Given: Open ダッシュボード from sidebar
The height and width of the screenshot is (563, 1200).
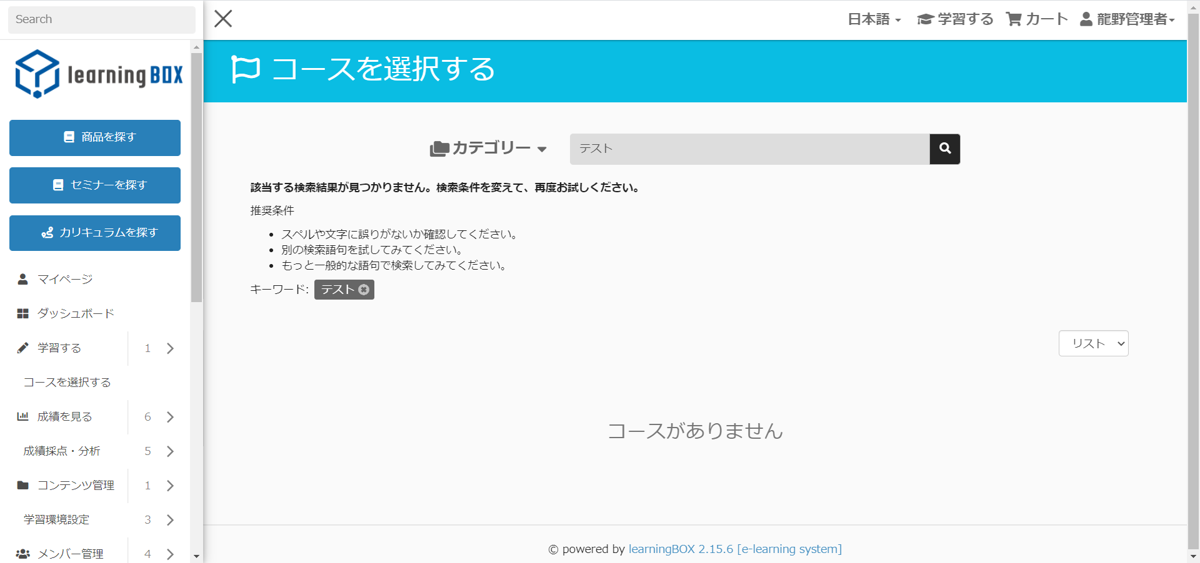Looking at the screenshot, I should (75, 313).
